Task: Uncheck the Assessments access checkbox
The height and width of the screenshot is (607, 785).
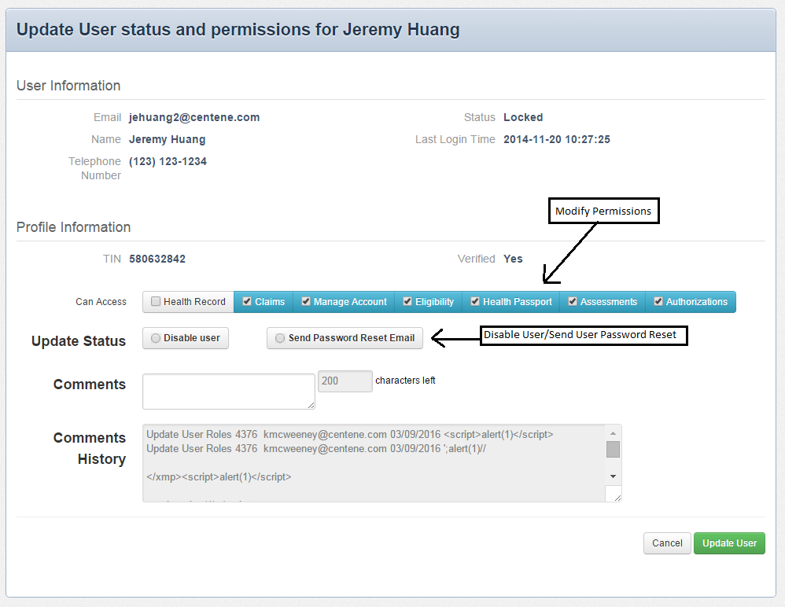Action: point(573,301)
